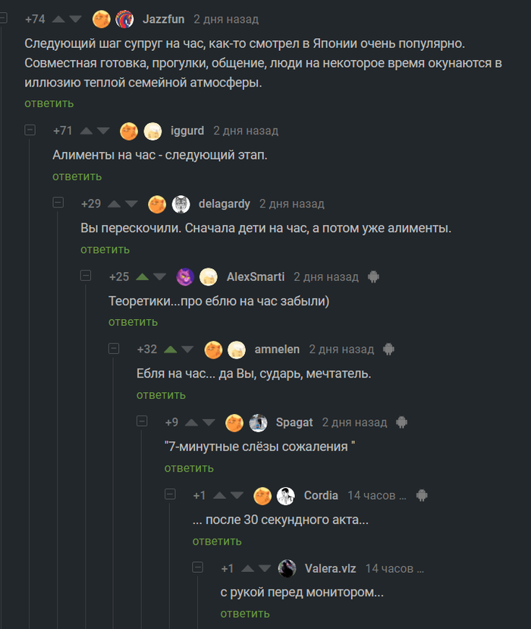531x629 pixels.
Task: Click Android icon next to AlexSmarti's timestamp
Action: [372, 277]
